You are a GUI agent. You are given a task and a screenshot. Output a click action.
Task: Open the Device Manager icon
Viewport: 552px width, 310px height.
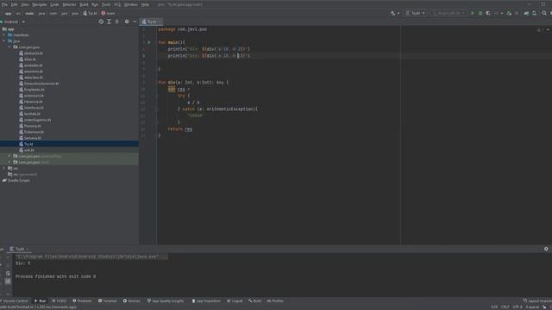(535, 14)
